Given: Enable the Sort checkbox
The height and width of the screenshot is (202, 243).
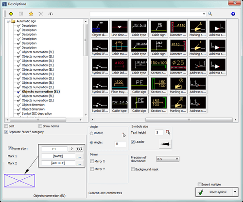Looking at the screenshot, I should (6, 126).
